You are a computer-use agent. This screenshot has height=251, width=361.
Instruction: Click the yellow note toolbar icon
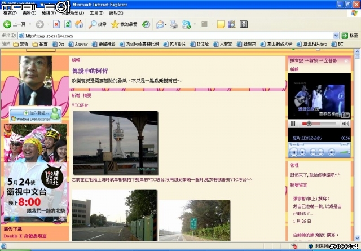tap(221, 24)
